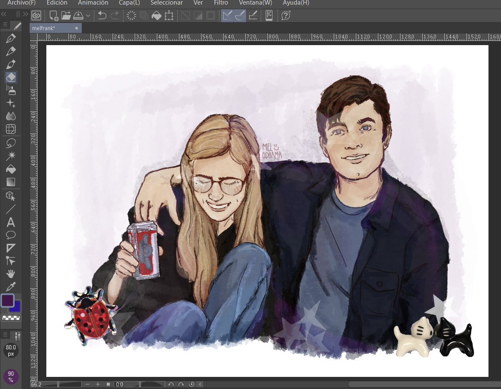Select the Blend tool
This screenshot has width=501, height=389.
(x=11, y=116)
